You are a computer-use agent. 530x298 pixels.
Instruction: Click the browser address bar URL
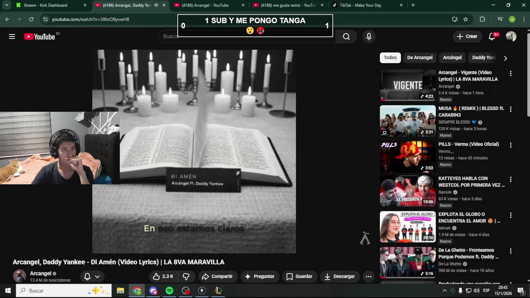pyautogui.click(x=91, y=19)
